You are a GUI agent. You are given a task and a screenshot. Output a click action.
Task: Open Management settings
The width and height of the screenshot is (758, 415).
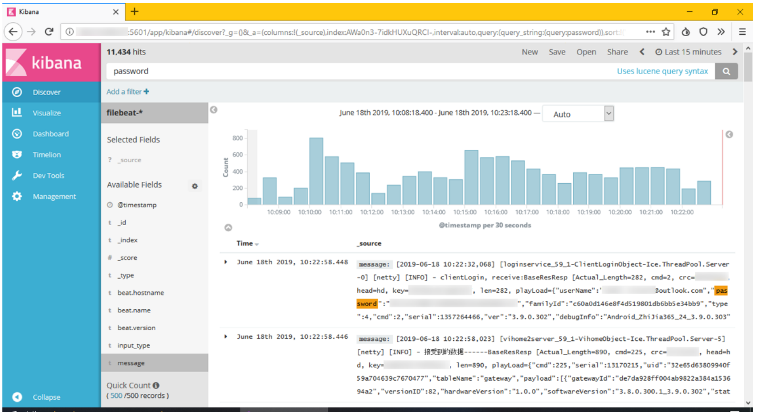tap(51, 197)
